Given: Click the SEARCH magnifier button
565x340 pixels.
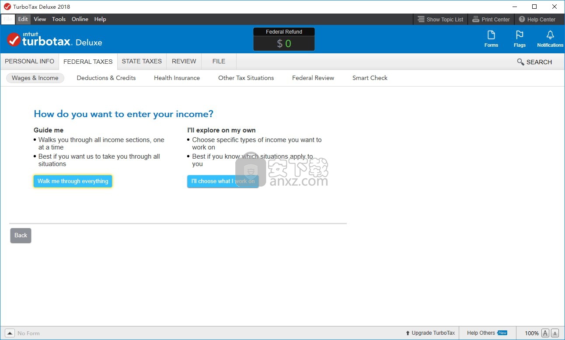Looking at the screenshot, I should click(x=534, y=62).
